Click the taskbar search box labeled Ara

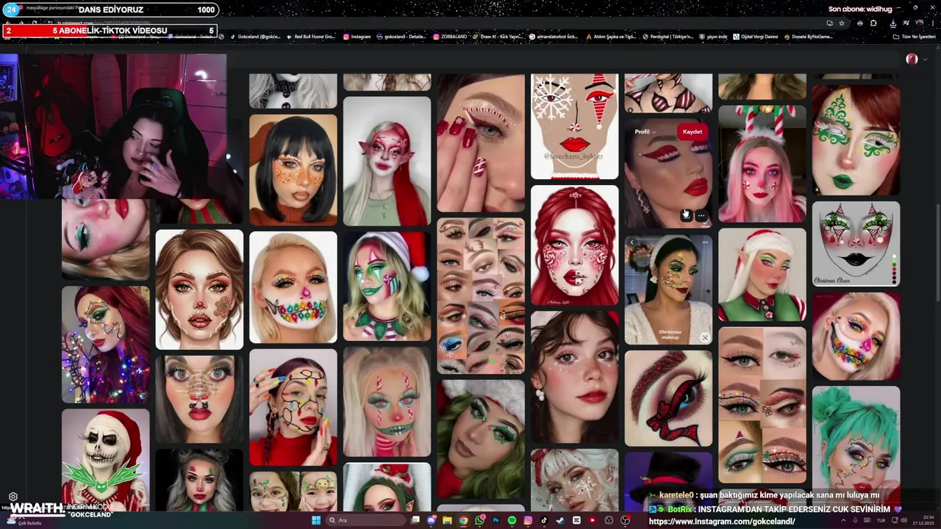click(365, 520)
